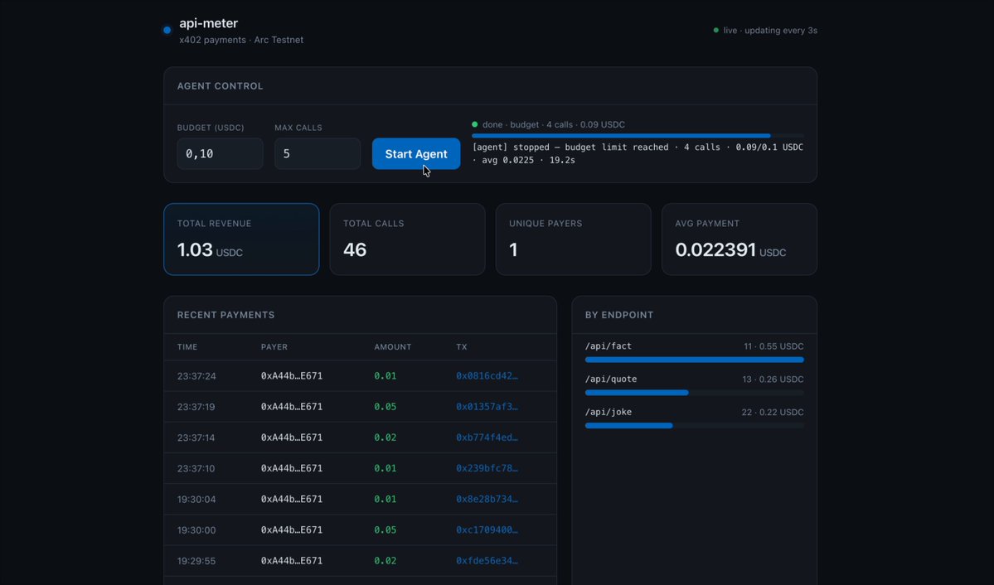Open transaction link 0x01357af3…

pos(487,406)
